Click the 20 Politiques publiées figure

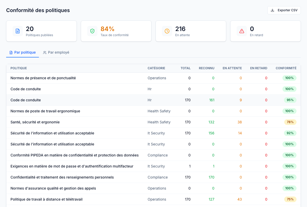[x=30, y=29]
